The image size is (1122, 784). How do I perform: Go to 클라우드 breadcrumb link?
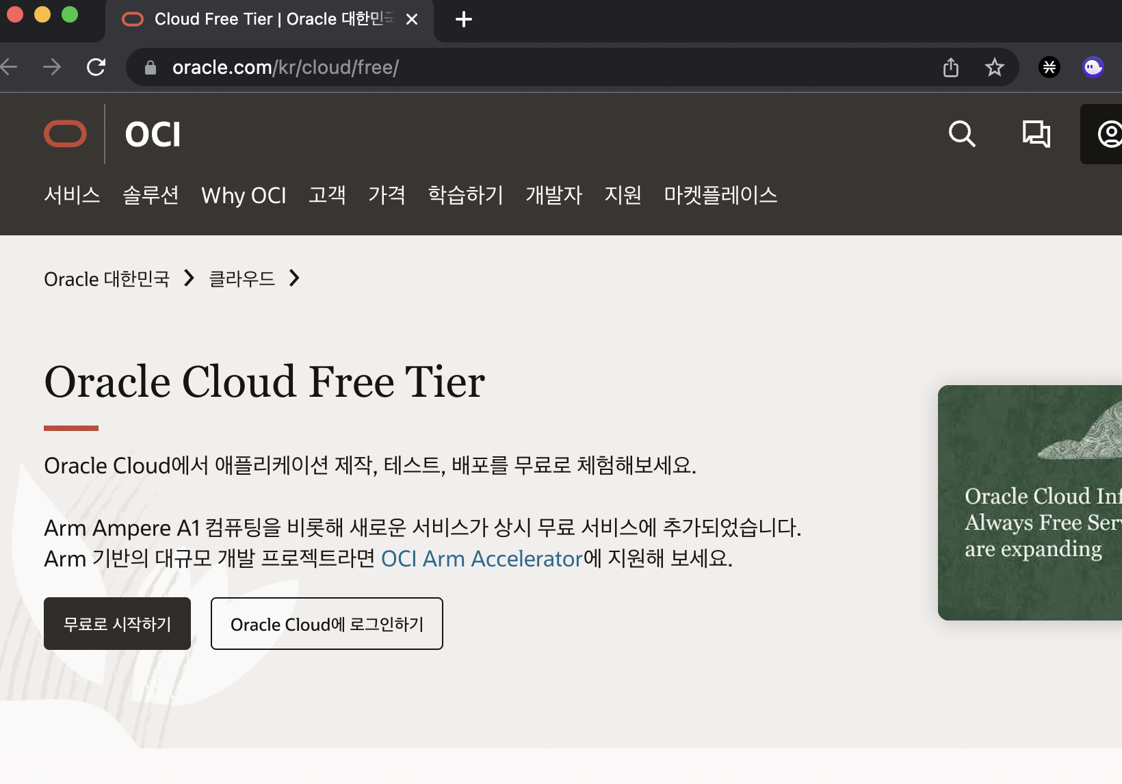[242, 279]
